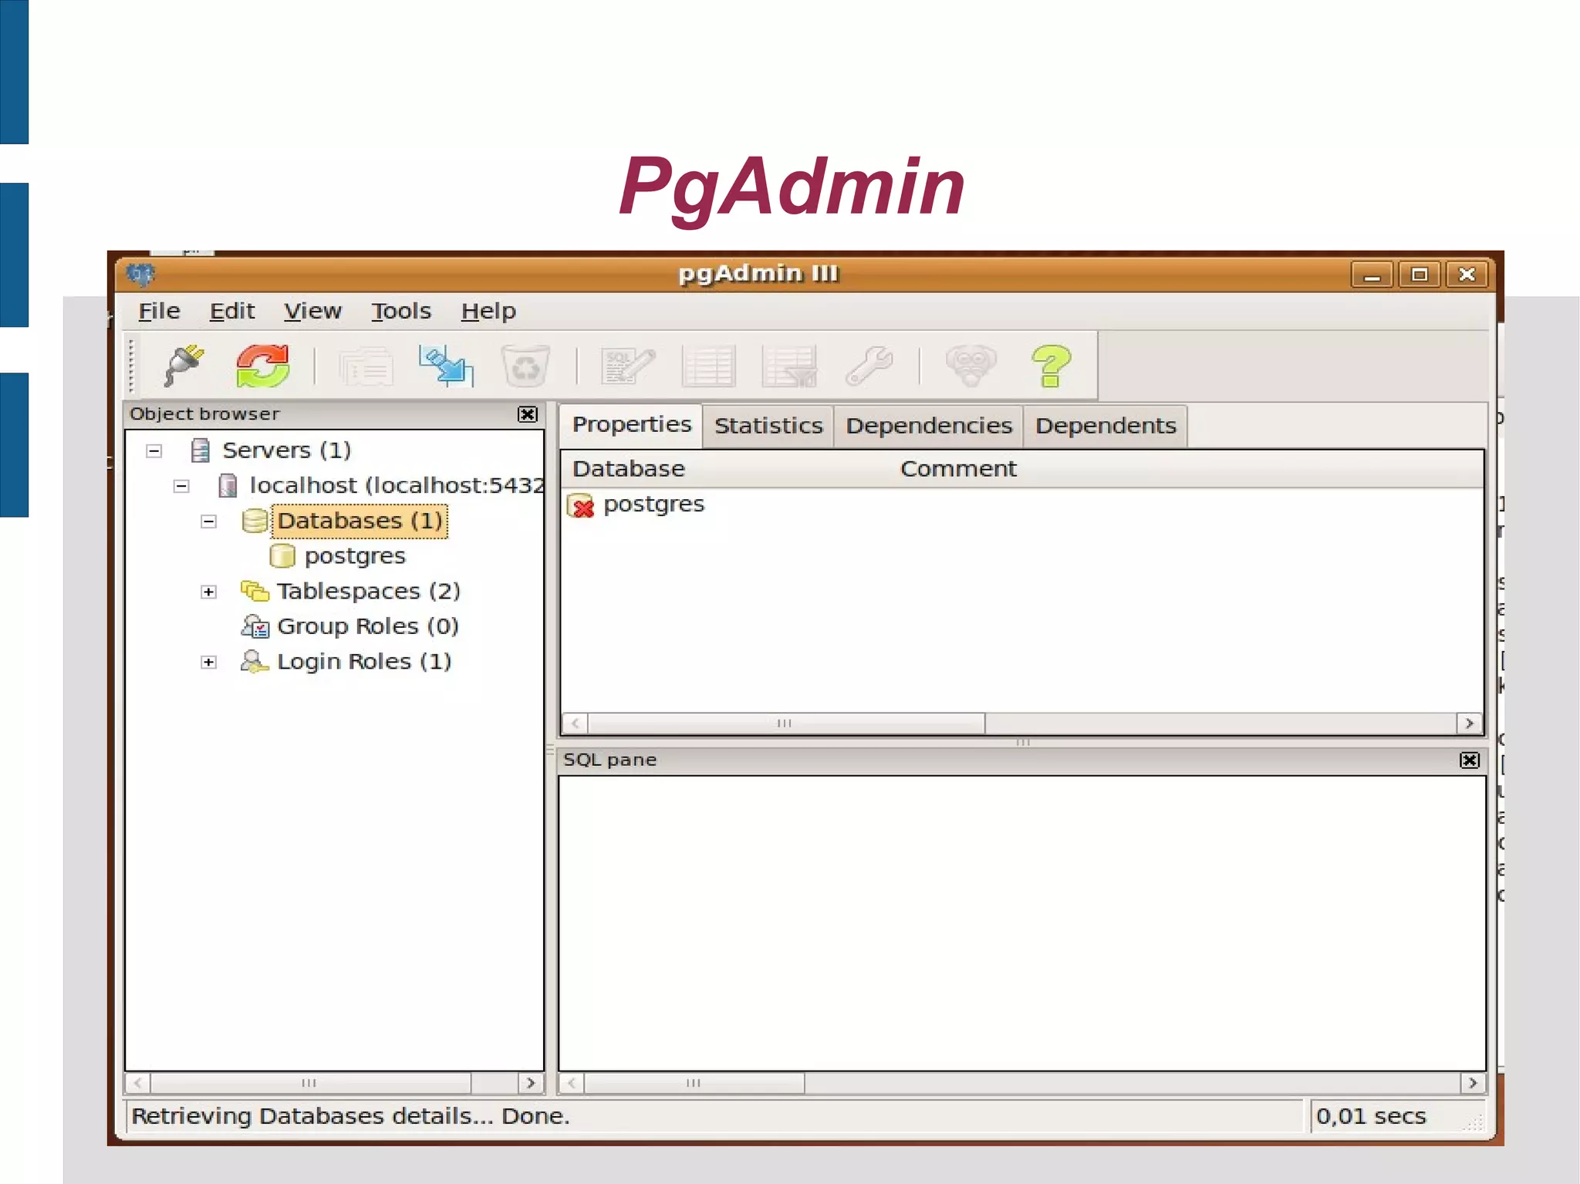This screenshot has width=1580, height=1184.
Task: Click the pgAdmin elephant icon in title bar
Action: 141,274
